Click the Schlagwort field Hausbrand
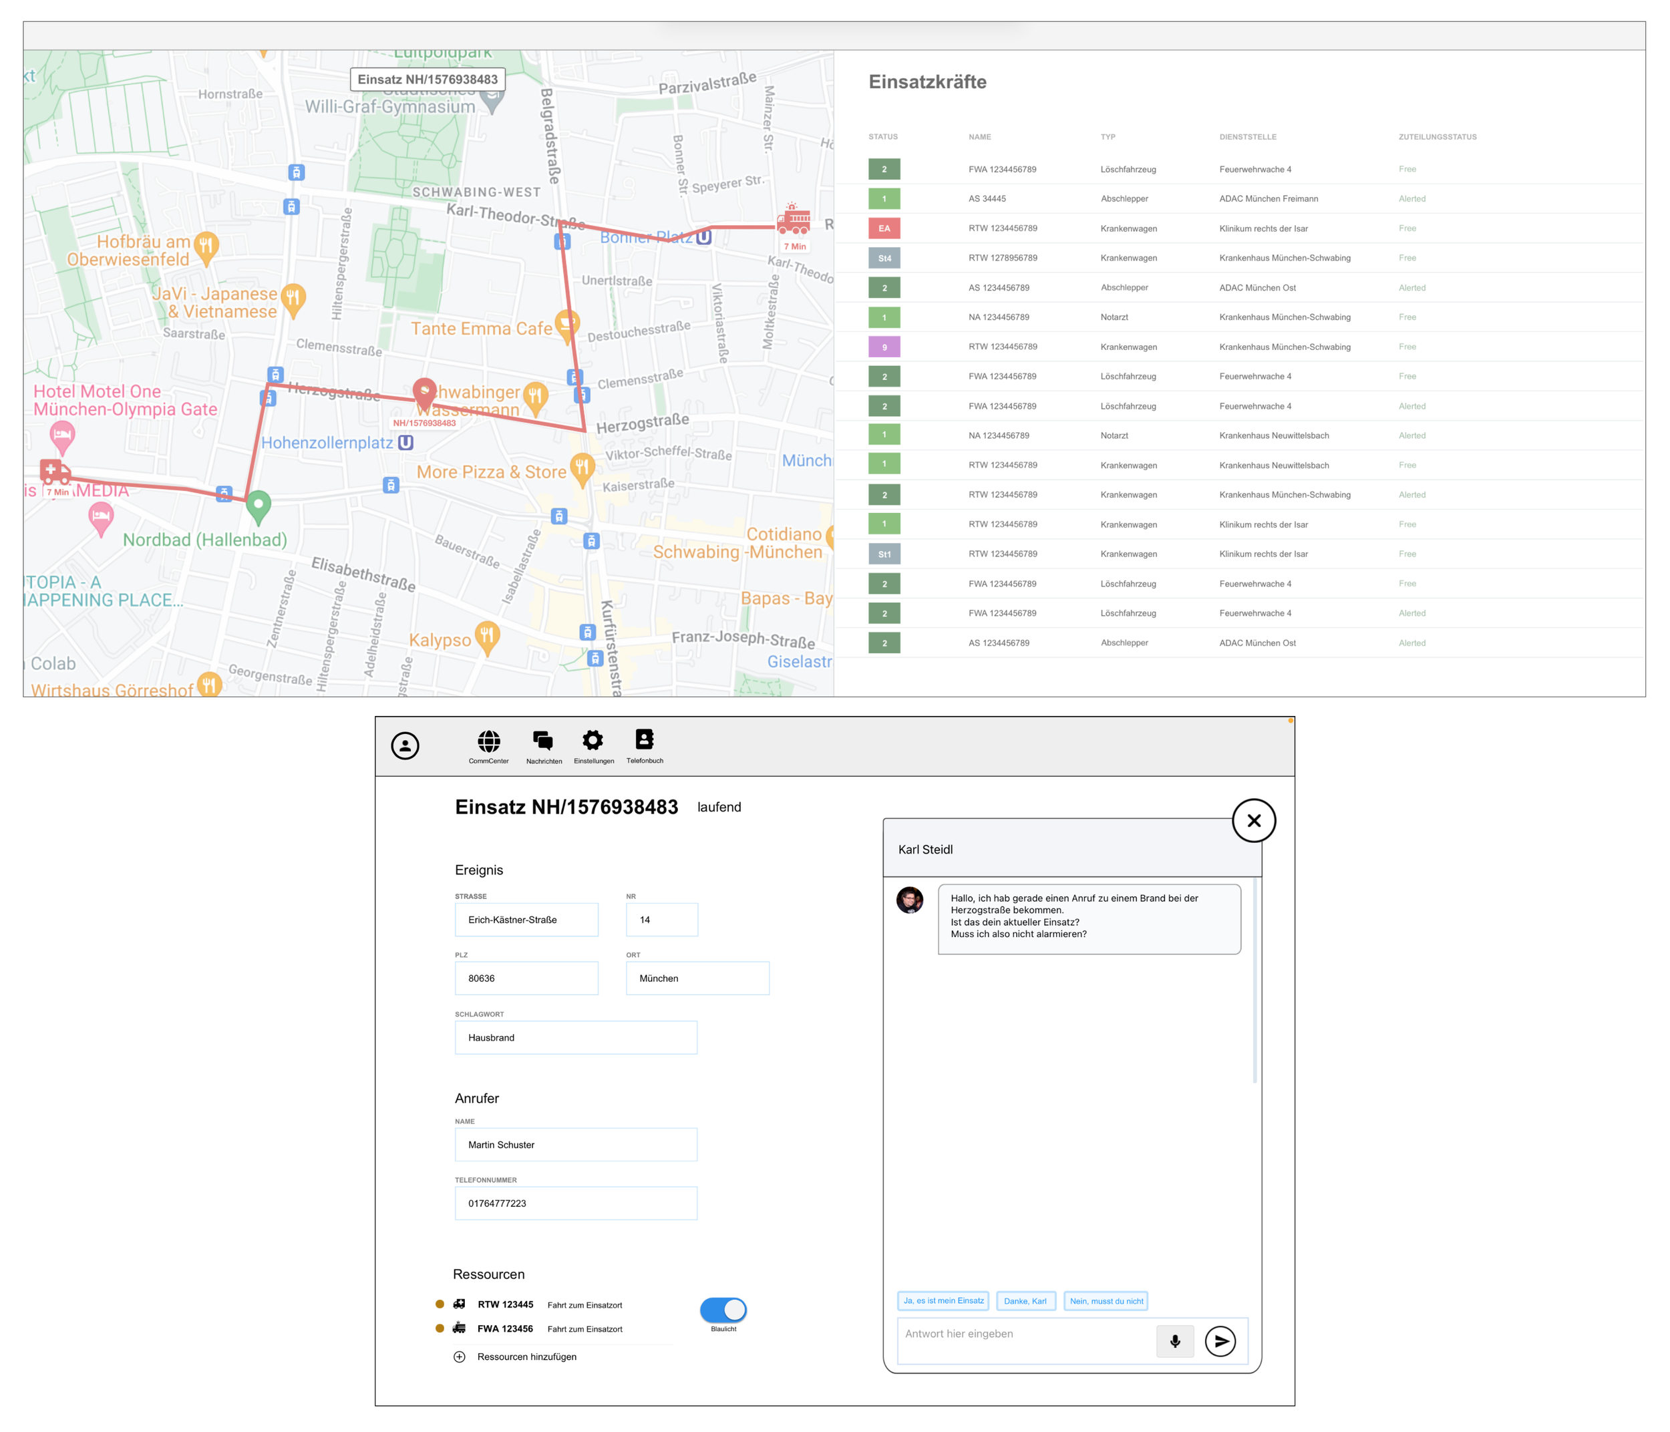This screenshot has height=1432, width=1670. (575, 1038)
